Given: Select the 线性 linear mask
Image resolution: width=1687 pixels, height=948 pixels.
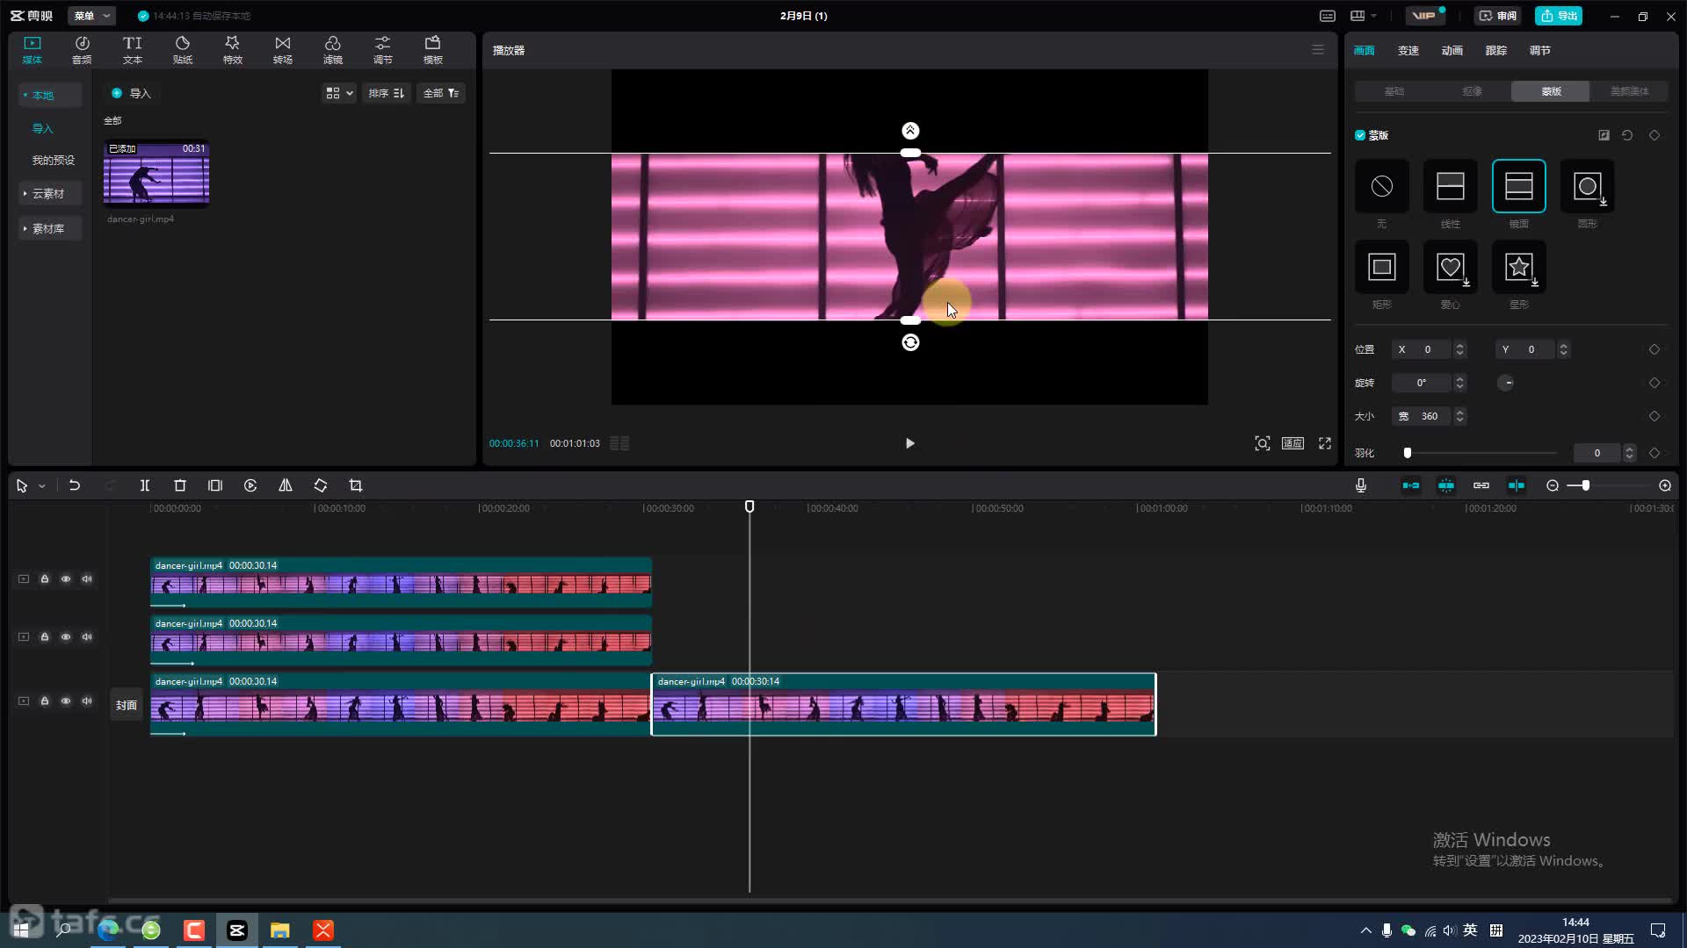Looking at the screenshot, I should 1450,186.
